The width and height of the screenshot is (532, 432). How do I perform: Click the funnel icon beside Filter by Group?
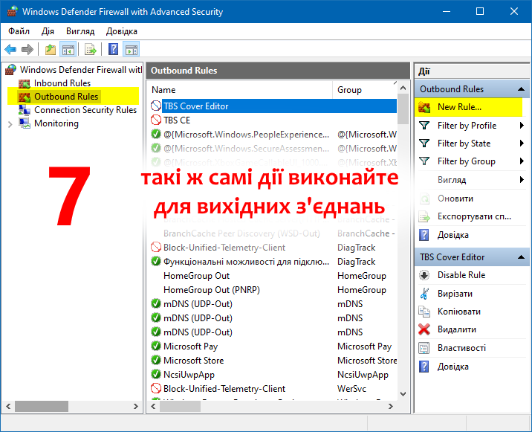coord(424,161)
